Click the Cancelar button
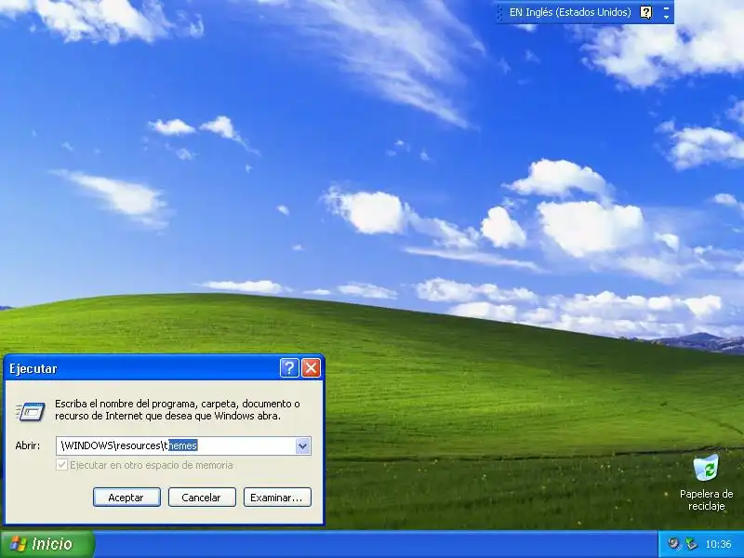Screen dimensions: 744x558 pyautogui.click(x=202, y=498)
